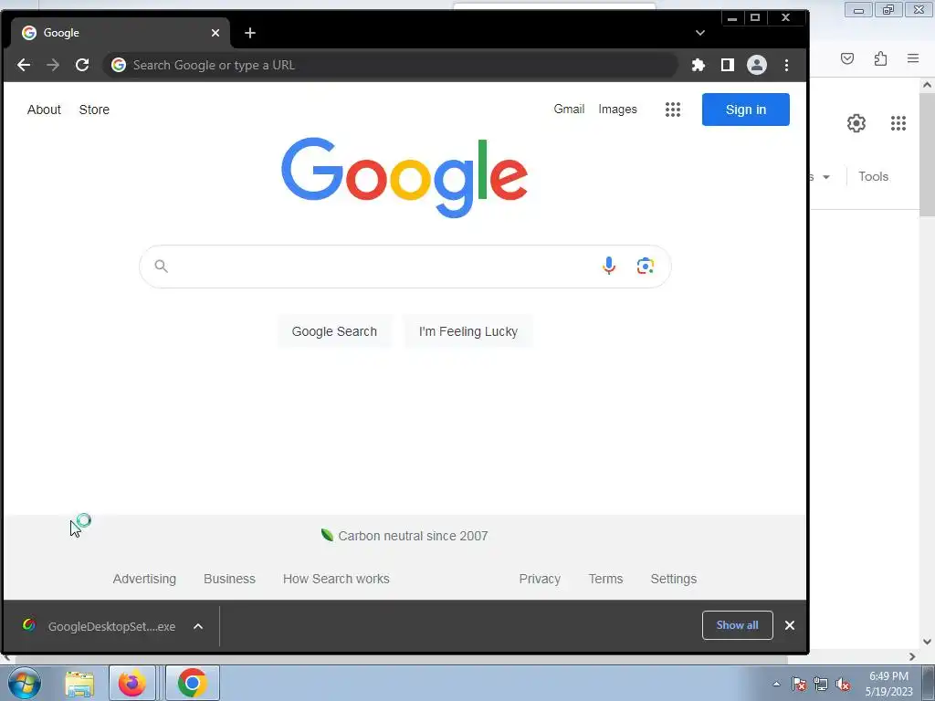Open the Terms footer link
This screenshot has height=701, width=935.
[606, 579]
